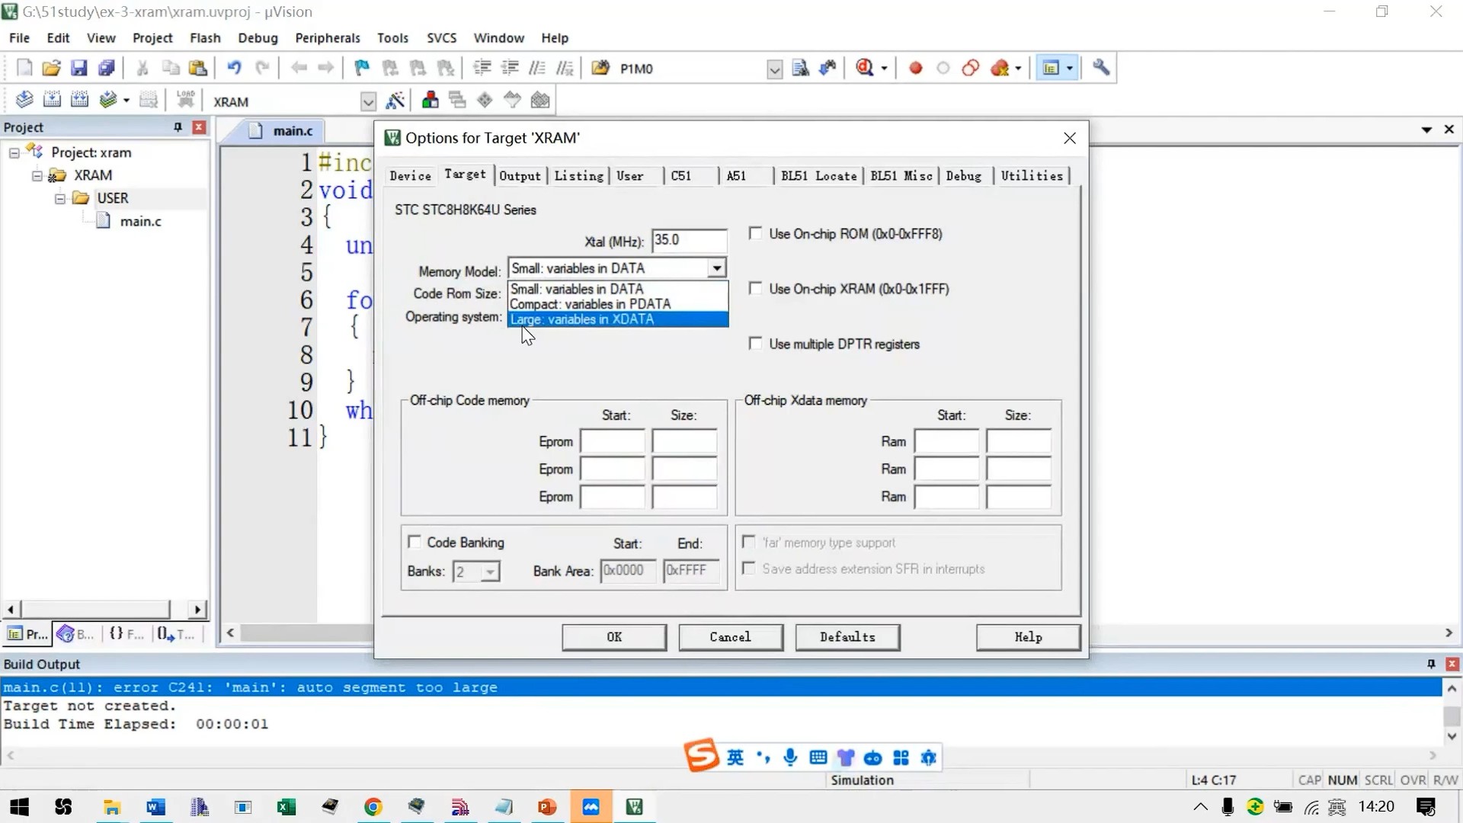
Task: Toggle Use multiple DPTR registers checkbox
Action: point(755,344)
